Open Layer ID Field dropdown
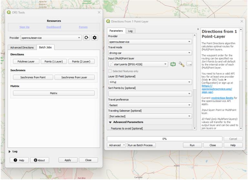The image size is (248, 180). point(150,82)
